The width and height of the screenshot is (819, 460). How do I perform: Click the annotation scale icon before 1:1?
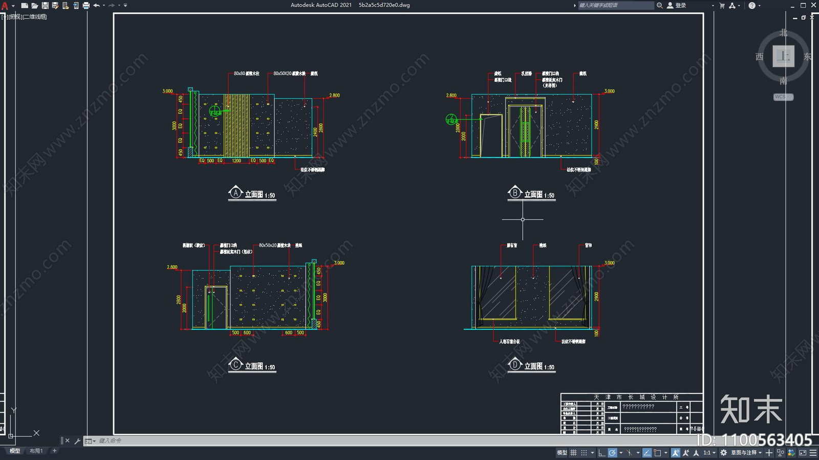click(x=696, y=453)
